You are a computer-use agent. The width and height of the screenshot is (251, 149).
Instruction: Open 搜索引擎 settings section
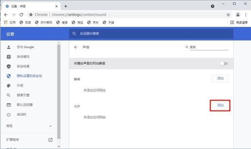(x=23, y=95)
